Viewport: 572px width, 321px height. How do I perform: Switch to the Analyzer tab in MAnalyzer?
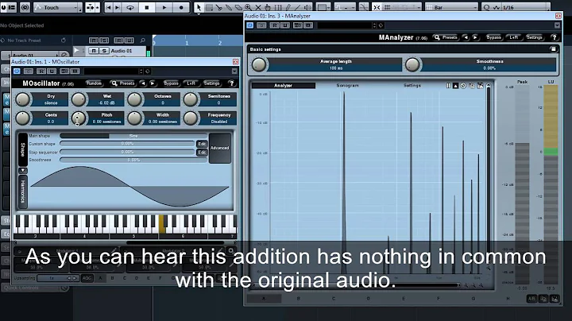(283, 85)
